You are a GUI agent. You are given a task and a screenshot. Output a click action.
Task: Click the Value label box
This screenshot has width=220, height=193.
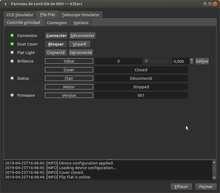[69, 61]
